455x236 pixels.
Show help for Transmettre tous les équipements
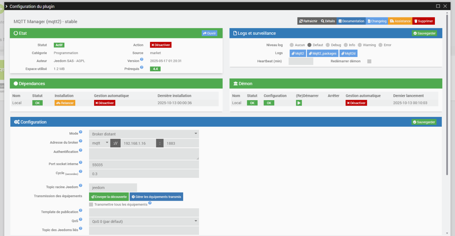pyautogui.click(x=150, y=203)
